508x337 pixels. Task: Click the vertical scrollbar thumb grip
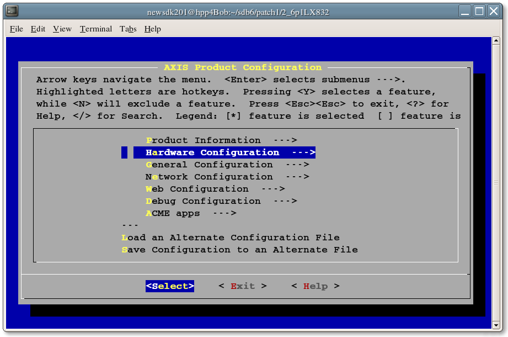[496, 183]
